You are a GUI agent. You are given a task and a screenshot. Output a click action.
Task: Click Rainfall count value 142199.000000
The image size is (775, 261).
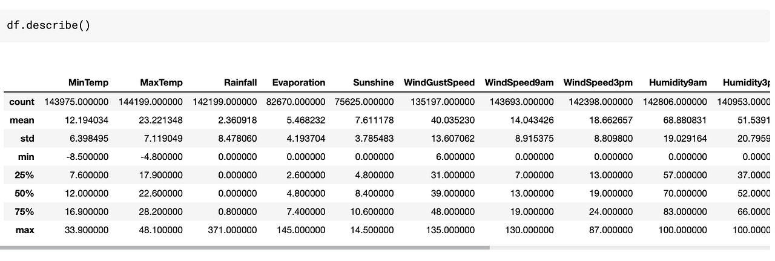tap(225, 102)
